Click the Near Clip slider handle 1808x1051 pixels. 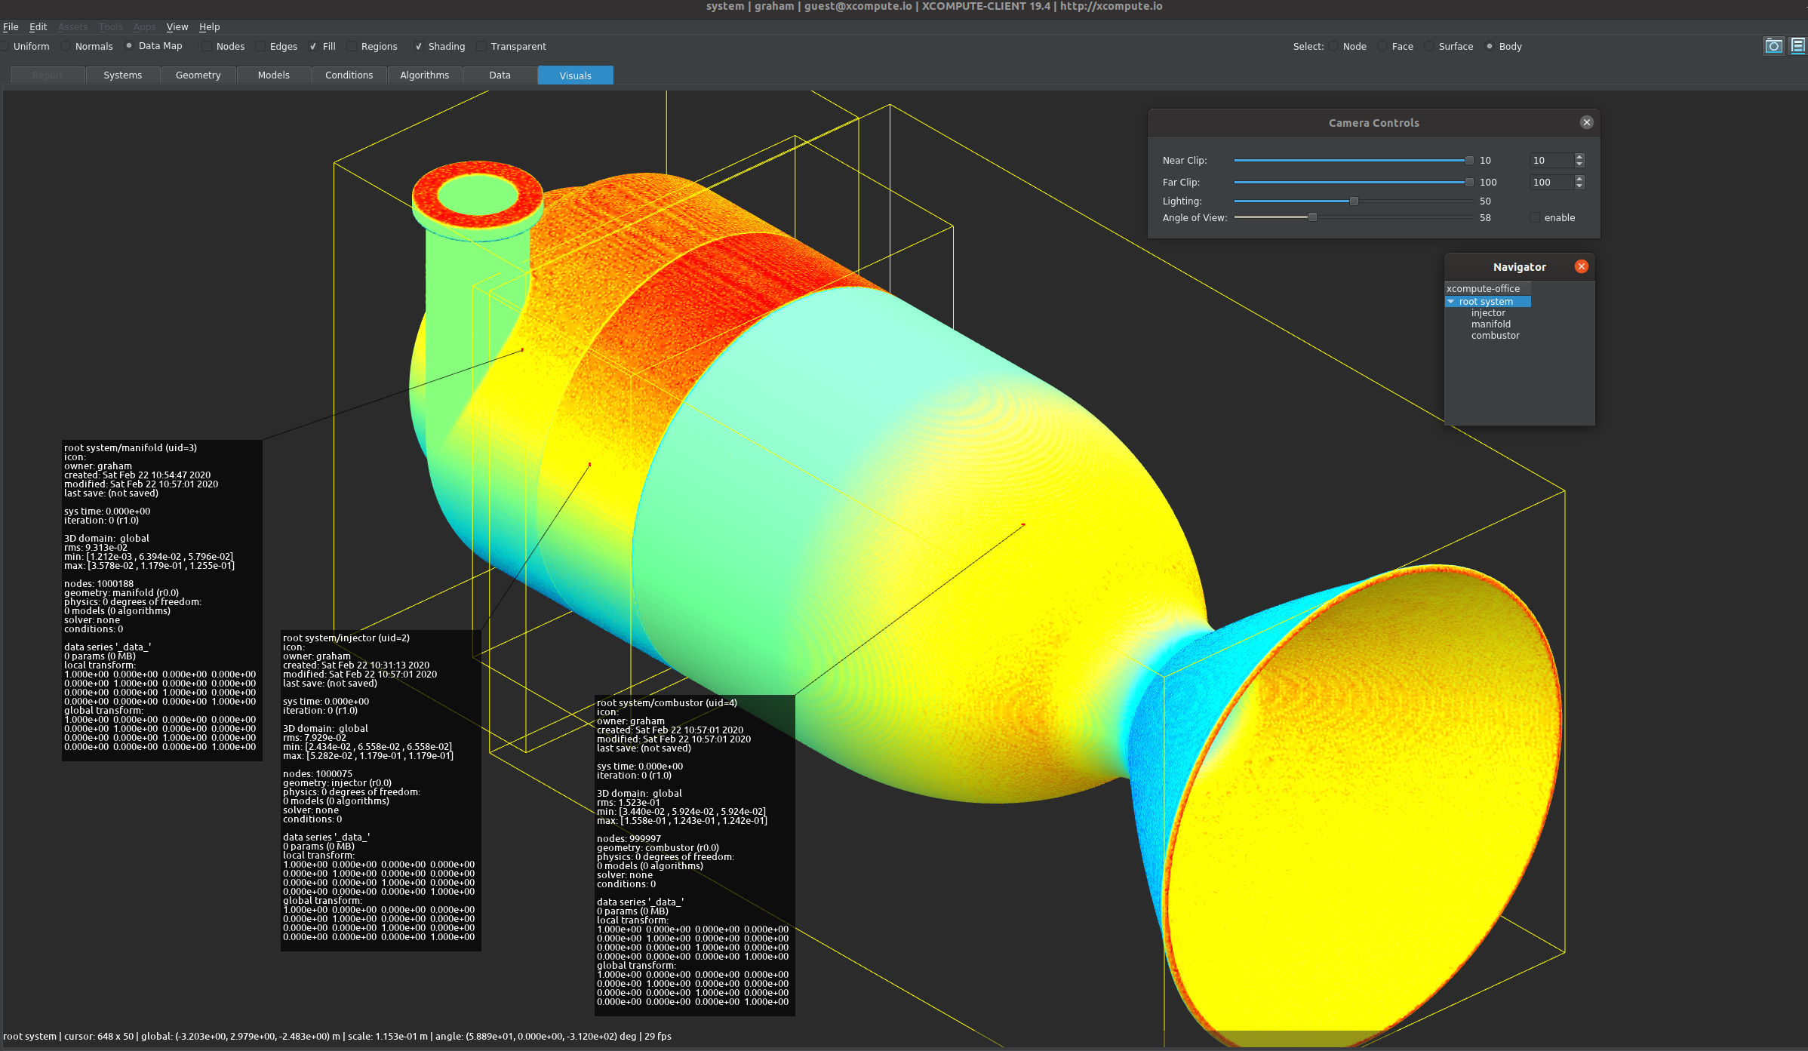(1469, 161)
